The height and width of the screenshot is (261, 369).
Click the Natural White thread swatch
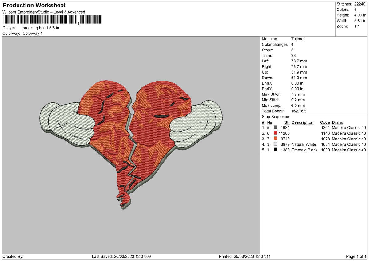[x=275, y=144]
